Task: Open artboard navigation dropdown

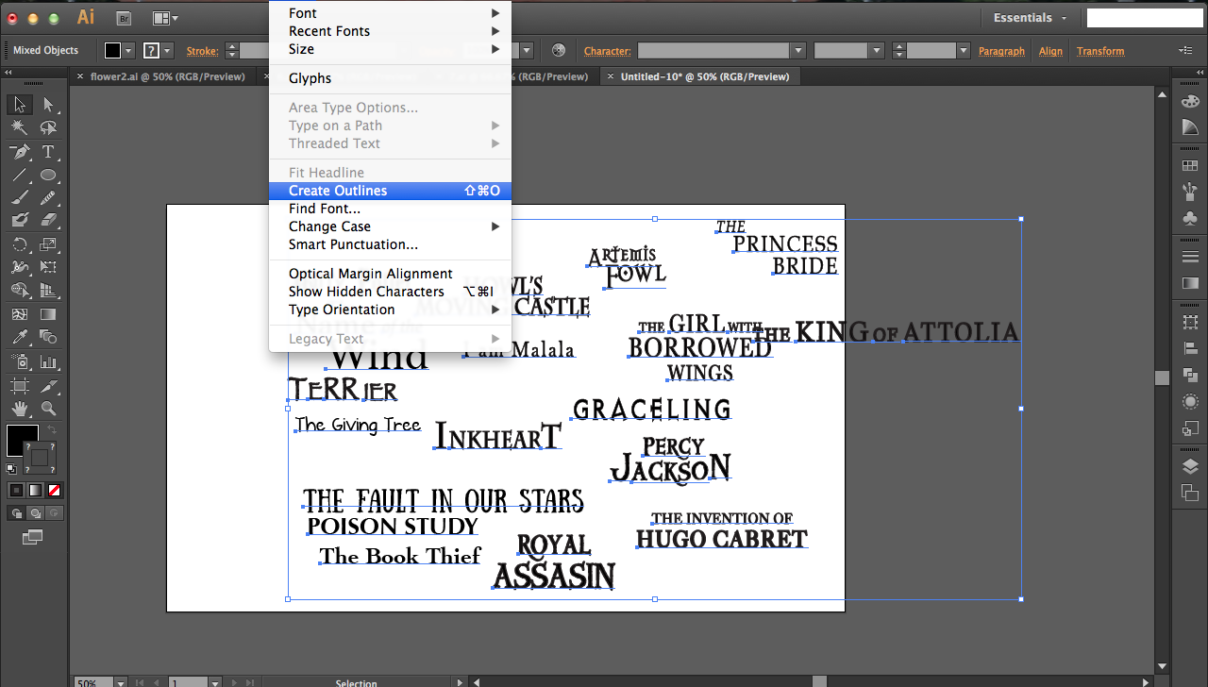Action: pos(215,681)
